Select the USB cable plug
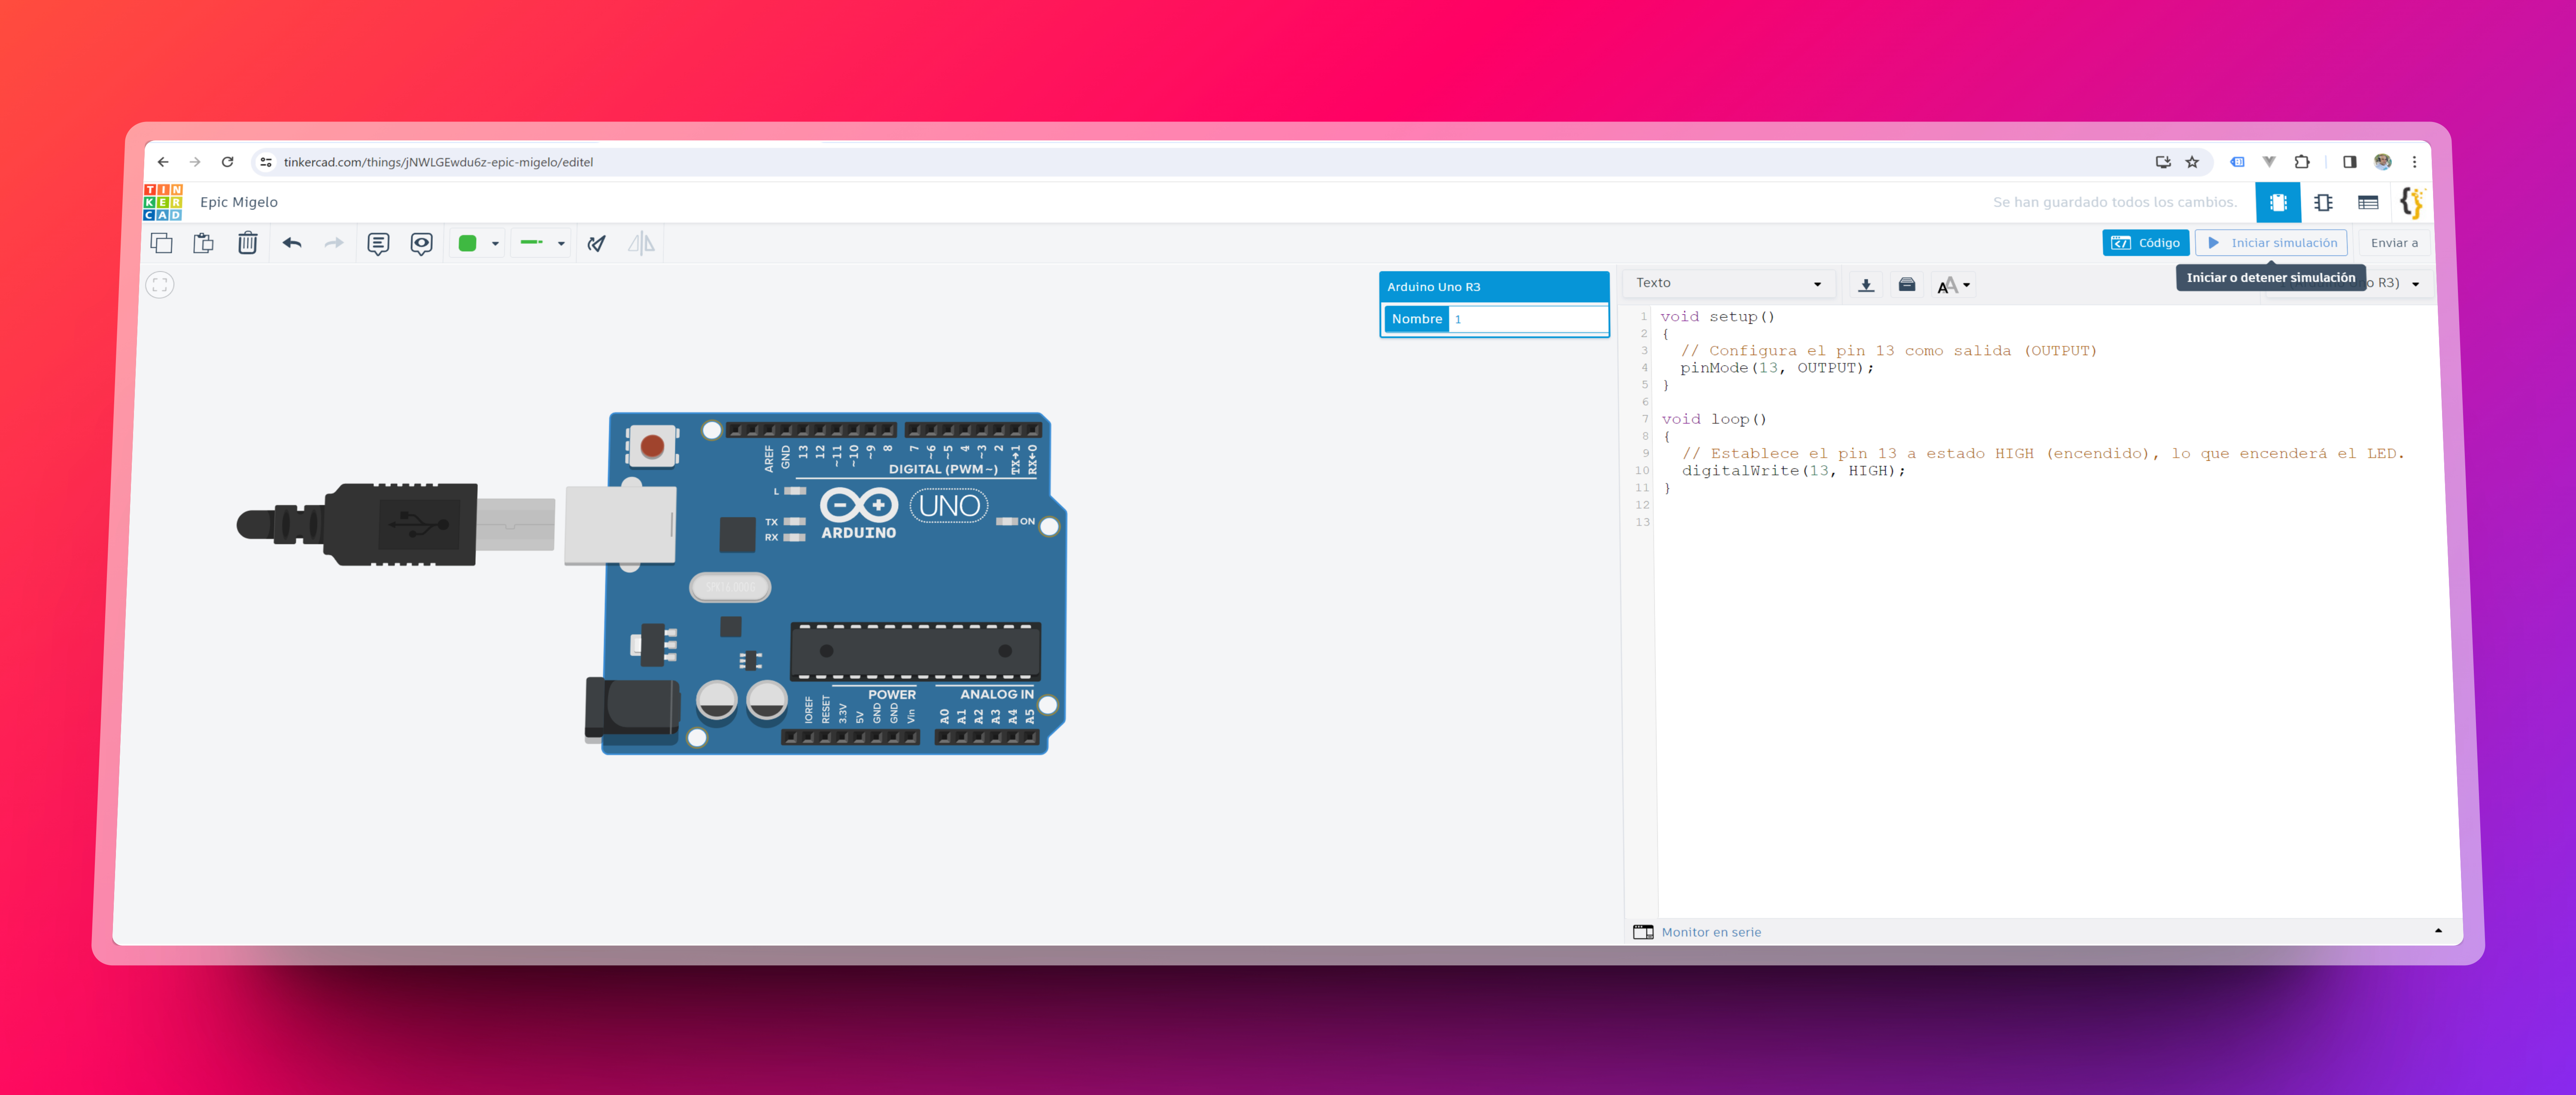 [x=396, y=525]
